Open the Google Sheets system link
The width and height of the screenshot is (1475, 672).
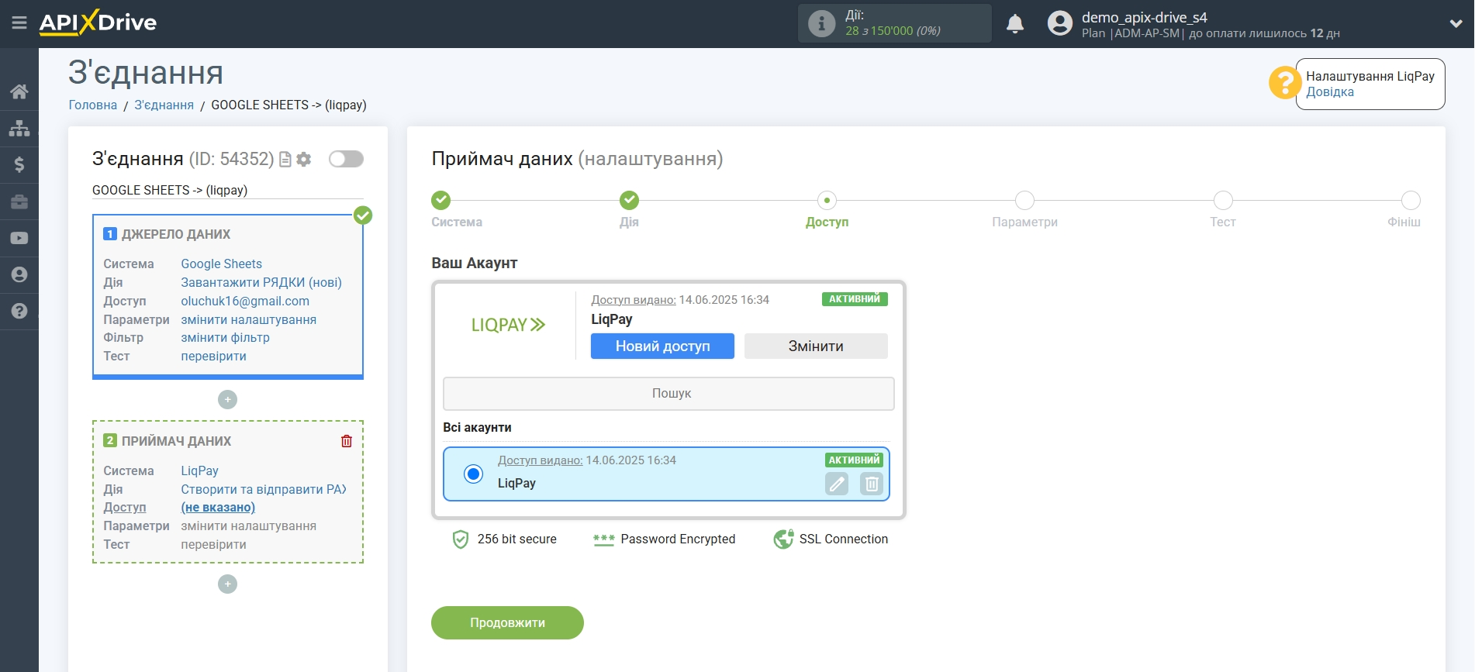tap(221, 264)
